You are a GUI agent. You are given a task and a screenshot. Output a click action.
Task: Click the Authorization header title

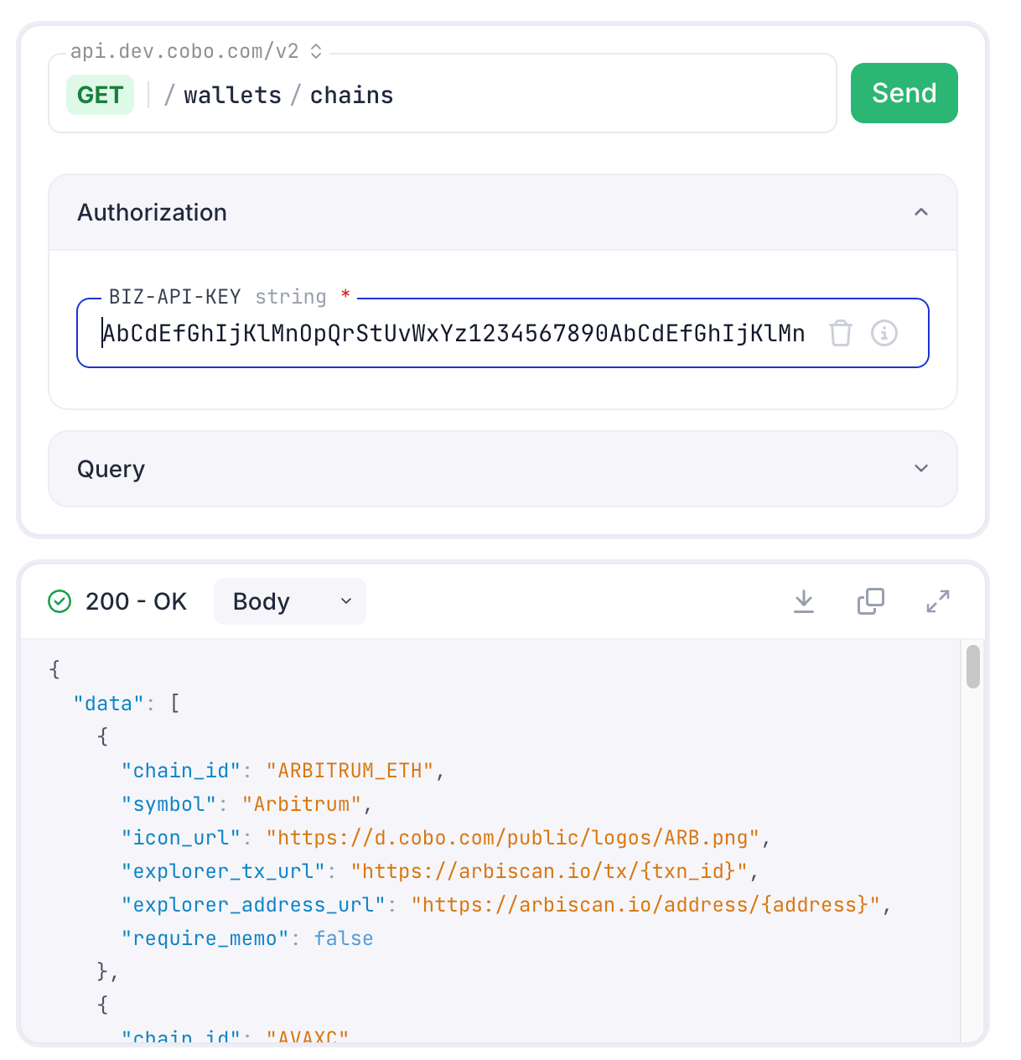tap(153, 212)
